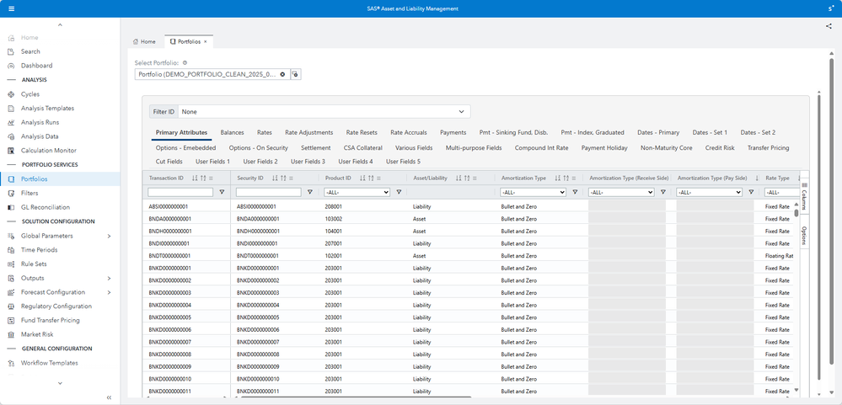842x405 pixels.
Task: Select the Payments tab
Action: [x=453, y=132]
